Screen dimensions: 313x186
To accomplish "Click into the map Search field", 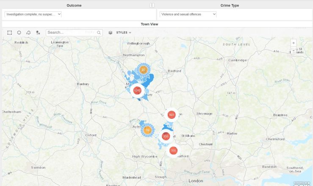I will [x=70, y=33].
